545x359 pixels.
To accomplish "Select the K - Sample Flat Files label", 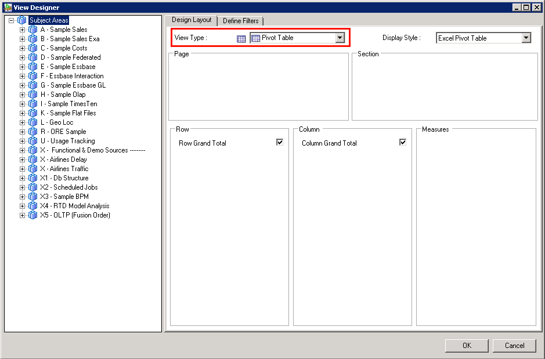I will pos(68,113).
